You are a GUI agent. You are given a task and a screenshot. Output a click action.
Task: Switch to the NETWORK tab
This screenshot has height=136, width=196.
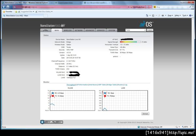point(79,30)
